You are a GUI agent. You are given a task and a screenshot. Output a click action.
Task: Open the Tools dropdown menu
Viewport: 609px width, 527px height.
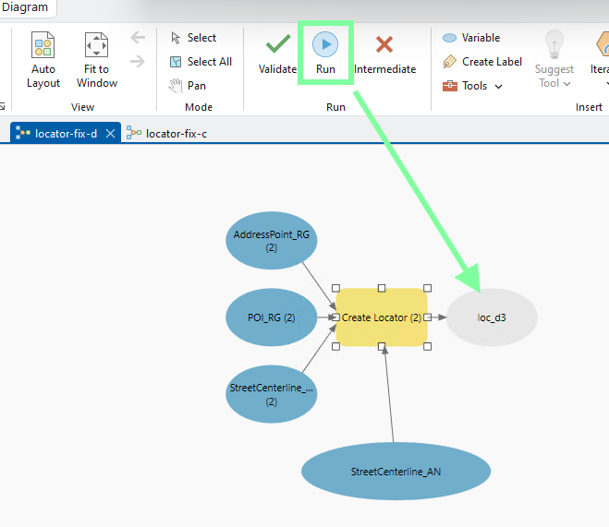point(473,86)
